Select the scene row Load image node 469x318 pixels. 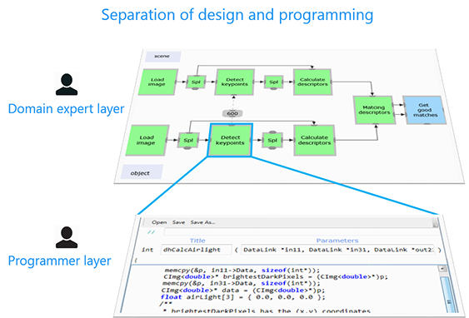click(x=157, y=82)
